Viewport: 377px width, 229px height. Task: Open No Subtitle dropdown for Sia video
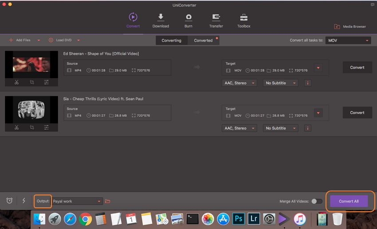tap(281, 128)
